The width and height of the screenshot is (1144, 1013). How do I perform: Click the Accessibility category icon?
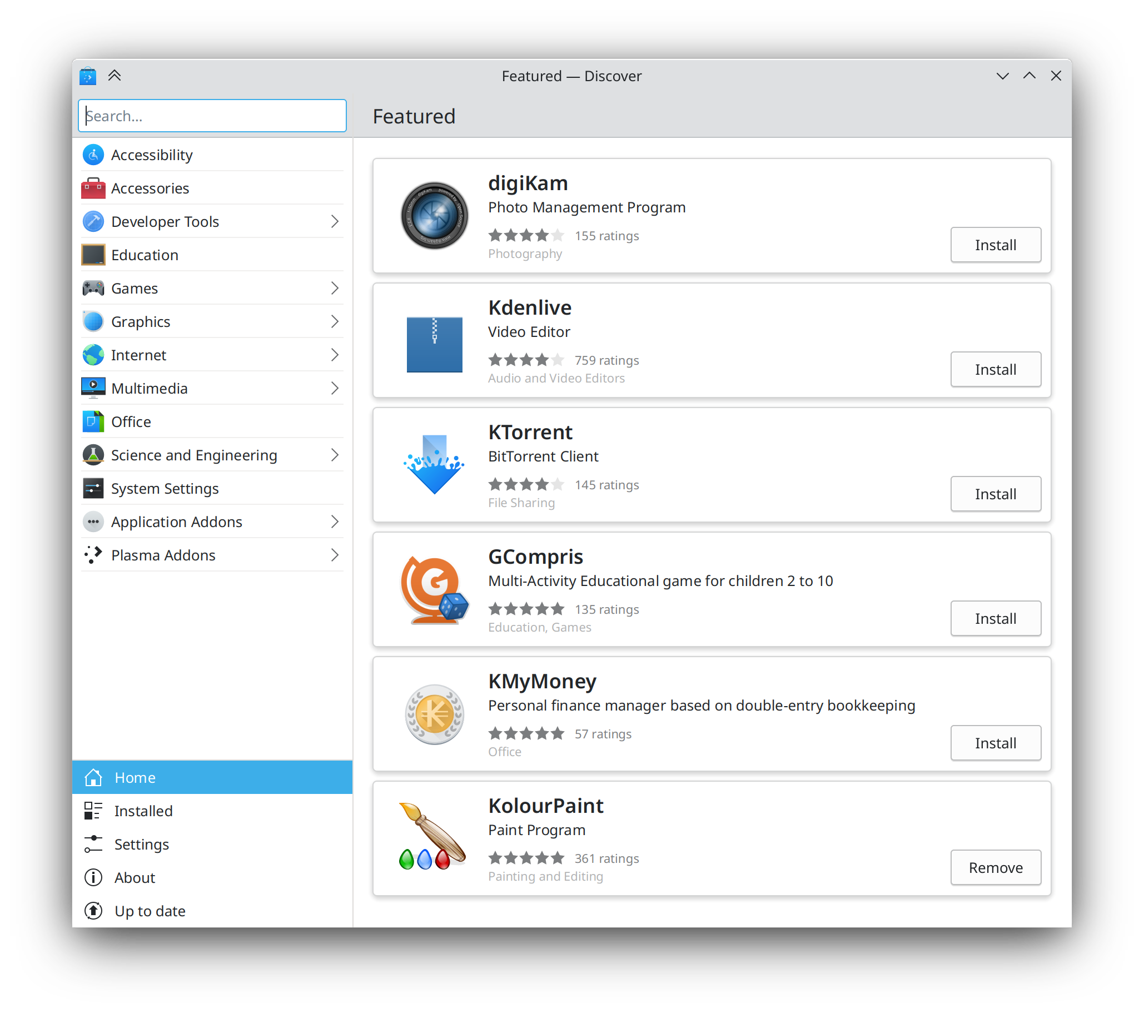(x=94, y=155)
